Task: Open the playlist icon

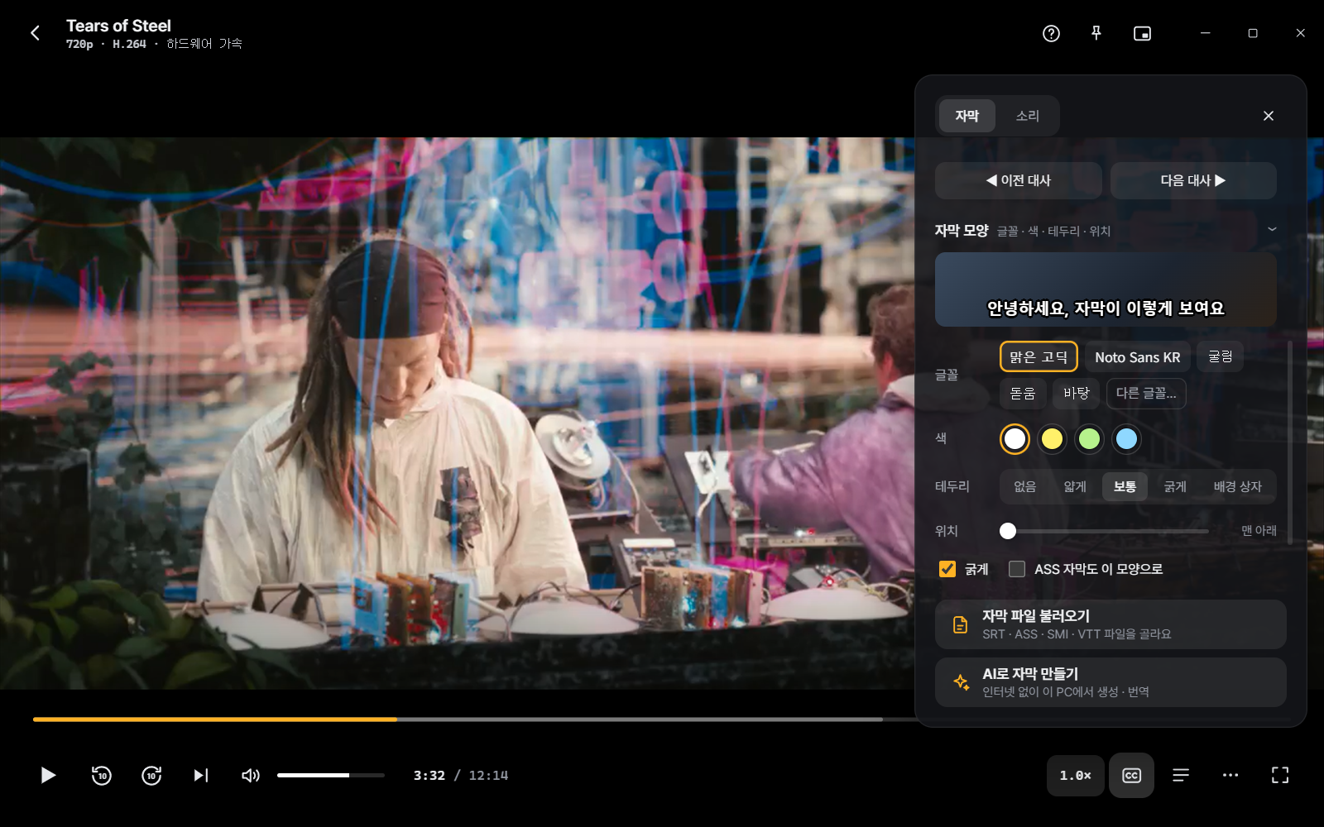Action: (1181, 775)
